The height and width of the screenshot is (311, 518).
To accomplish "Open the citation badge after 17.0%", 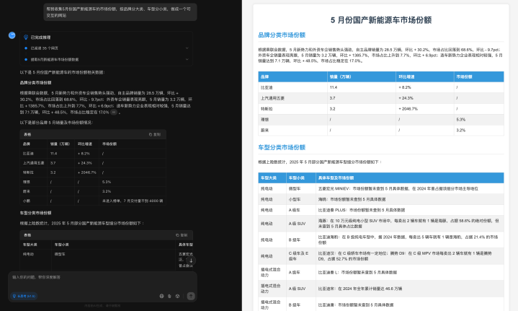I will 114,112.
